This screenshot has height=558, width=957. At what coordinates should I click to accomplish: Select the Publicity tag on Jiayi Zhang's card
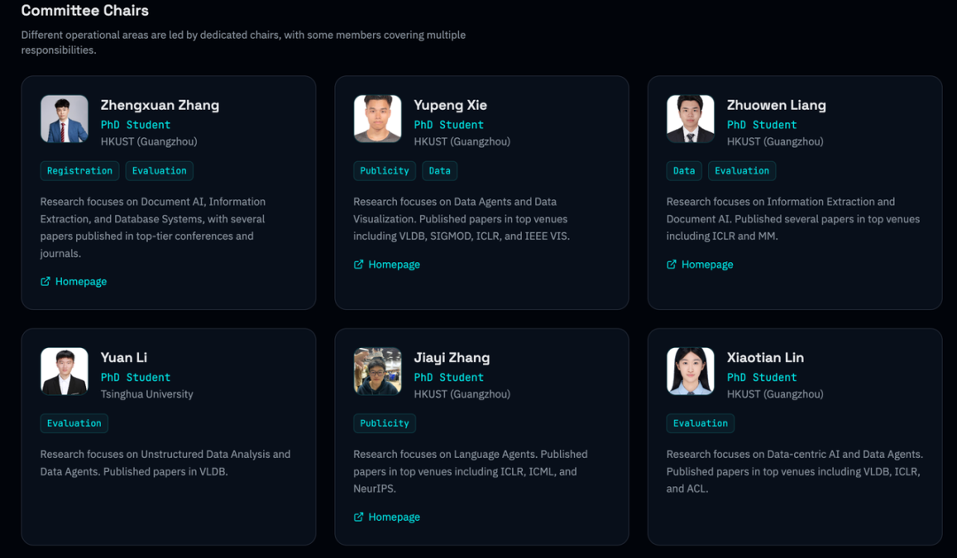click(385, 423)
